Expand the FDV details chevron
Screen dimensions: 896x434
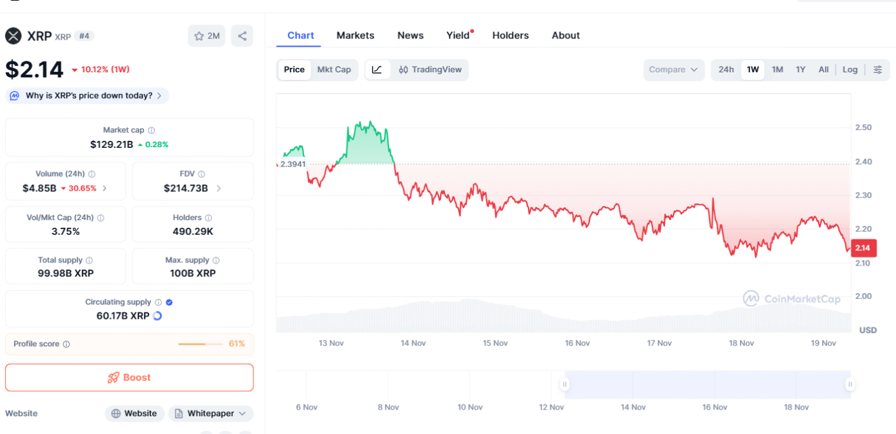(219, 188)
